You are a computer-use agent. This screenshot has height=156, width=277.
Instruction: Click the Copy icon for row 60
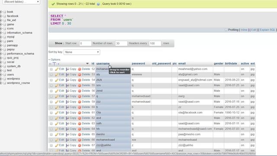(68, 107)
